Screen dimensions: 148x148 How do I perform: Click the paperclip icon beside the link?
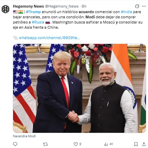coord(15,38)
